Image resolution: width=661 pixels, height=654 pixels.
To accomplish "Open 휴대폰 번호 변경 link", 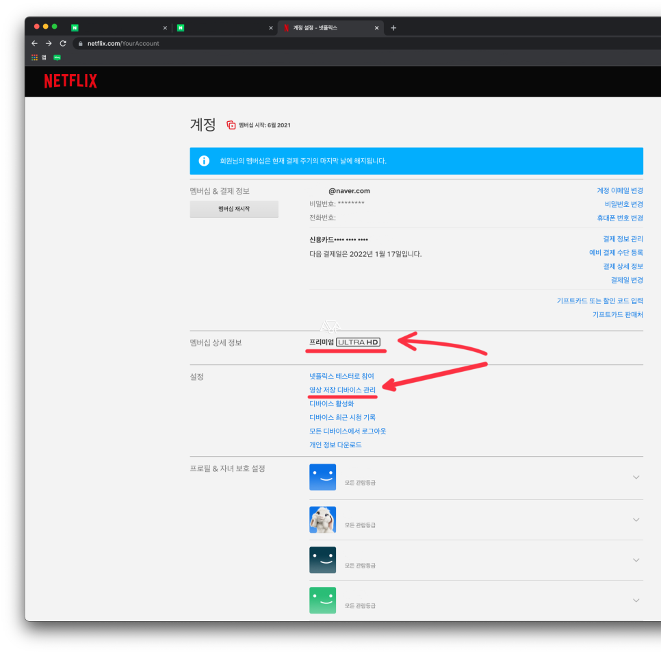I will [x=620, y=218].
